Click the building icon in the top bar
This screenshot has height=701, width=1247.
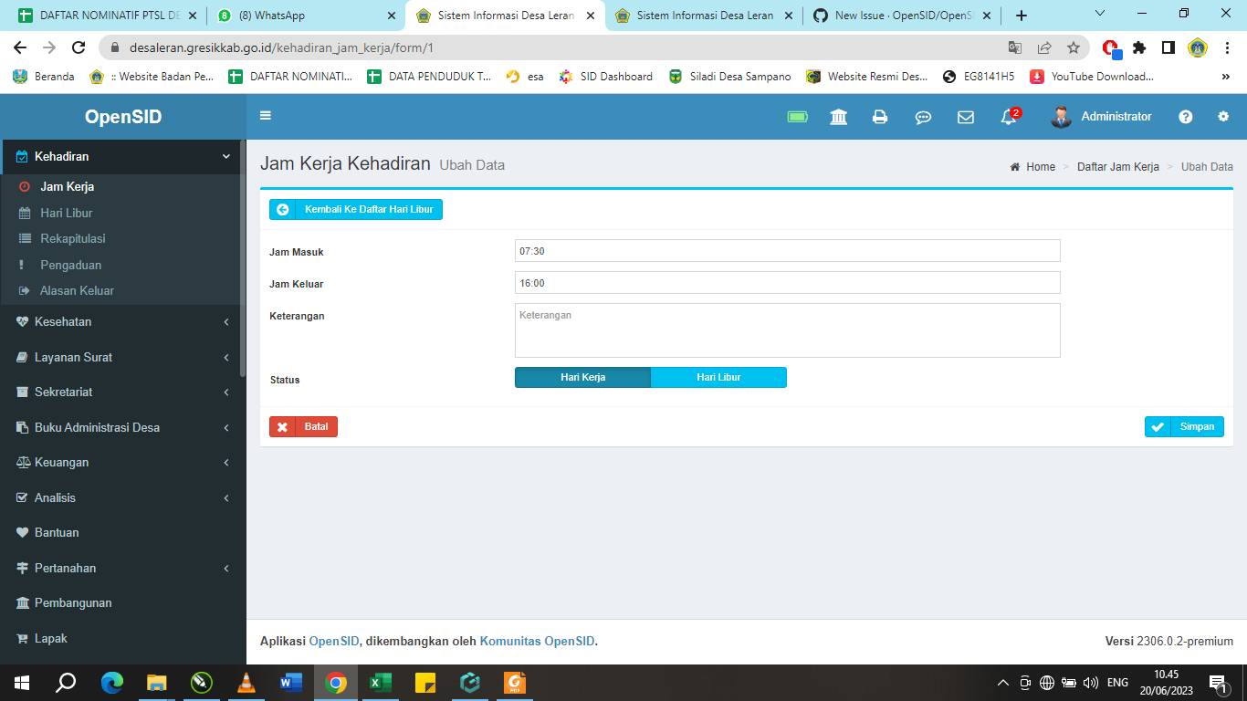coord(838,117)
